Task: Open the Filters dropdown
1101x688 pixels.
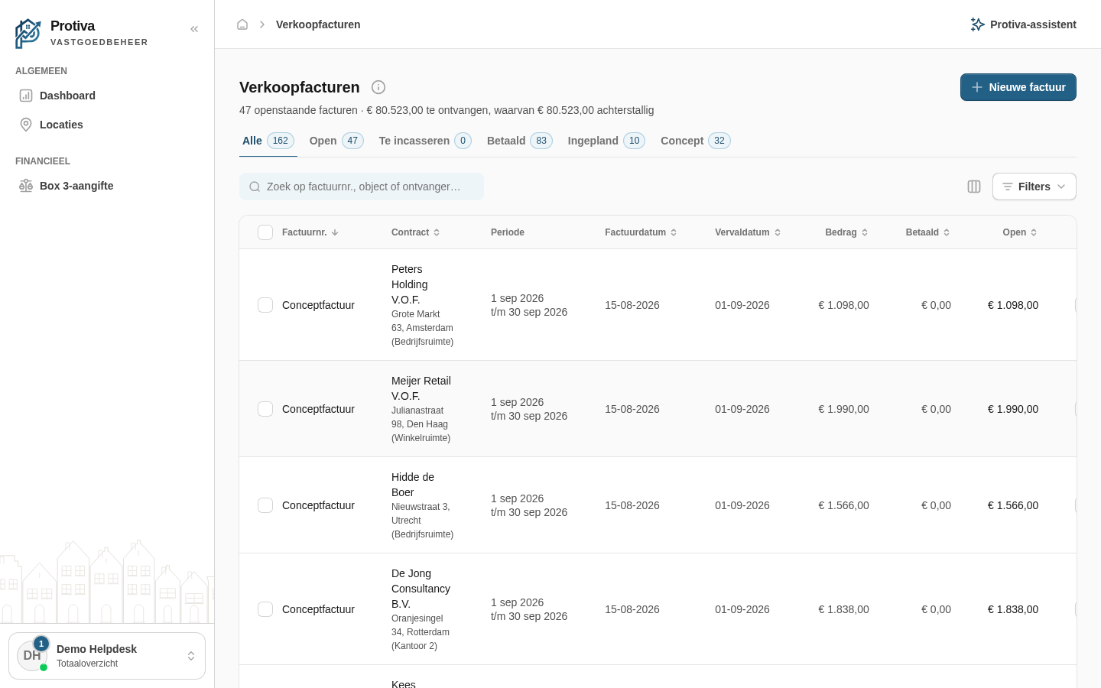Action: pyautogui.click(x=1034, y=187)
